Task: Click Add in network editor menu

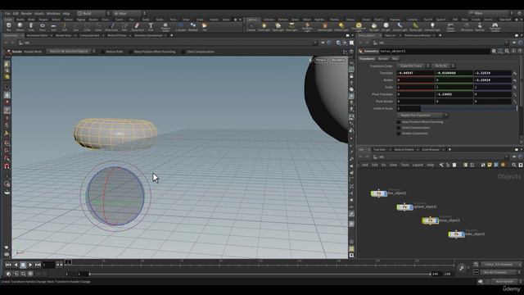Action: pyautogui.click(x=365, y=165)
